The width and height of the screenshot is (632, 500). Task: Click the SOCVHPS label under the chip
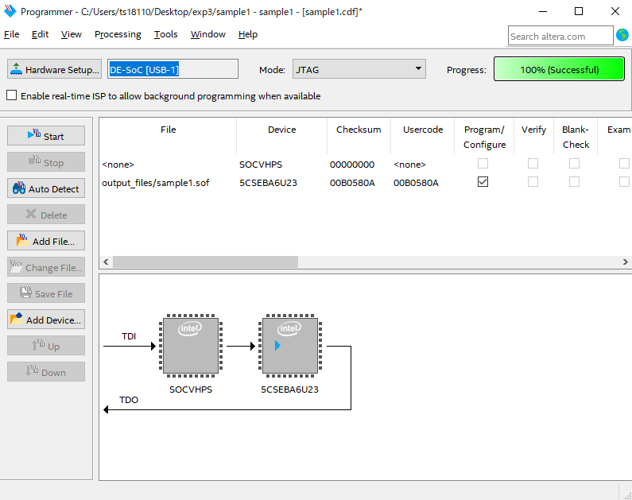click(191, 390)
